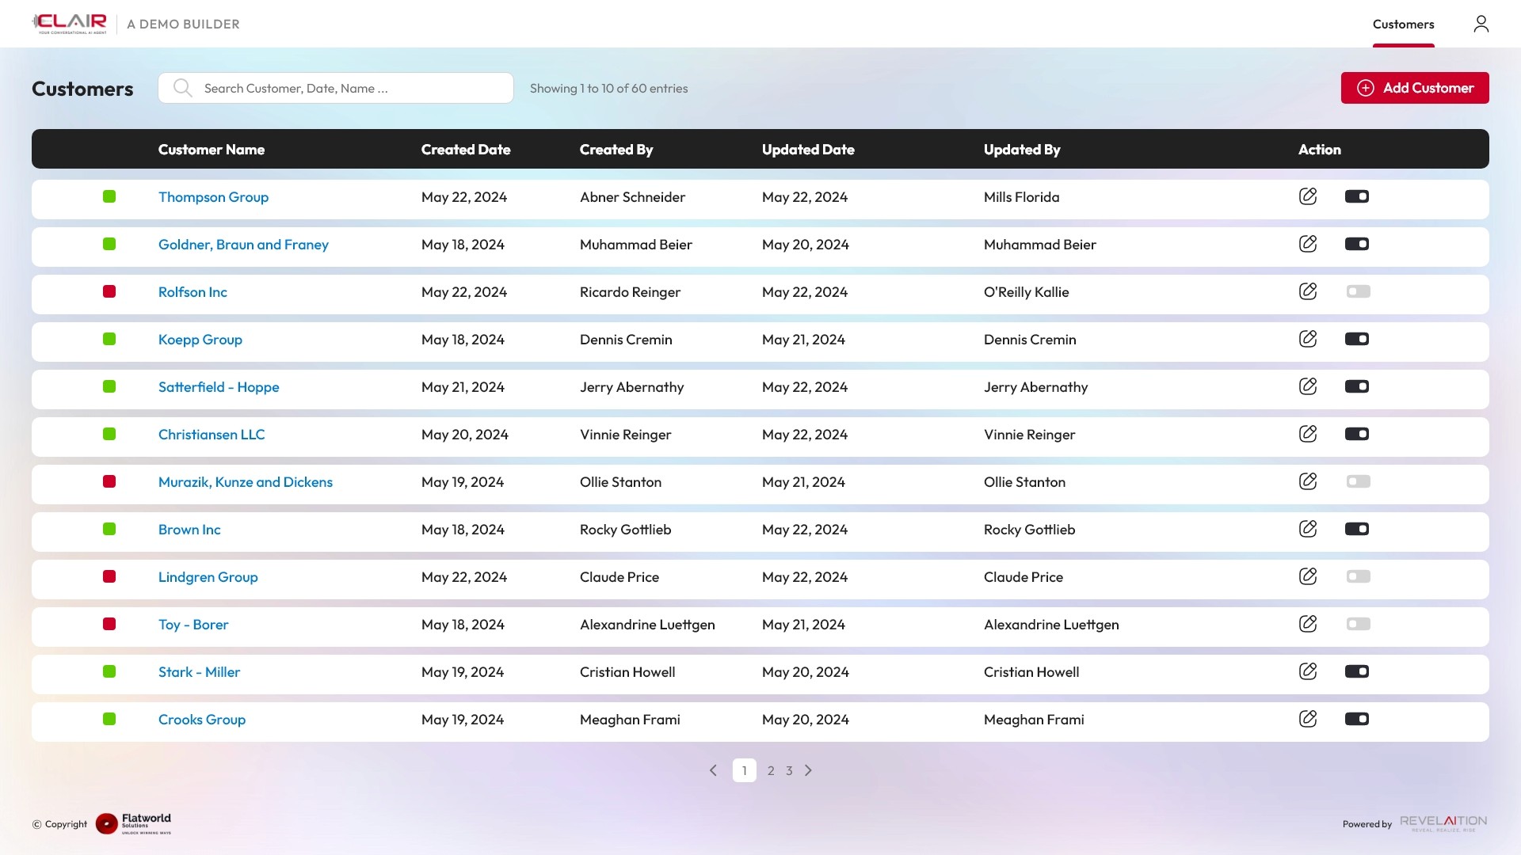Viewport: 1521px width, 855px height.
Task: Click the previous page left chevron
Action: 713,770
